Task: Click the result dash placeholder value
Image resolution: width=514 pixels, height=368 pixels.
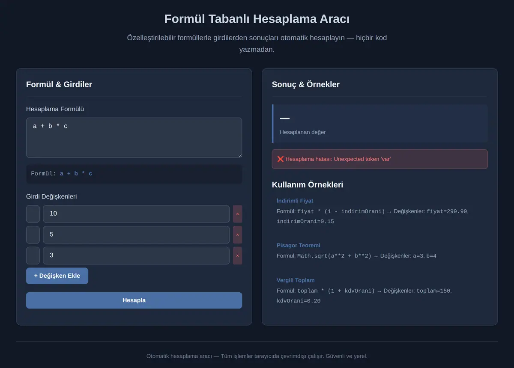Action: [x=284, y=119]
